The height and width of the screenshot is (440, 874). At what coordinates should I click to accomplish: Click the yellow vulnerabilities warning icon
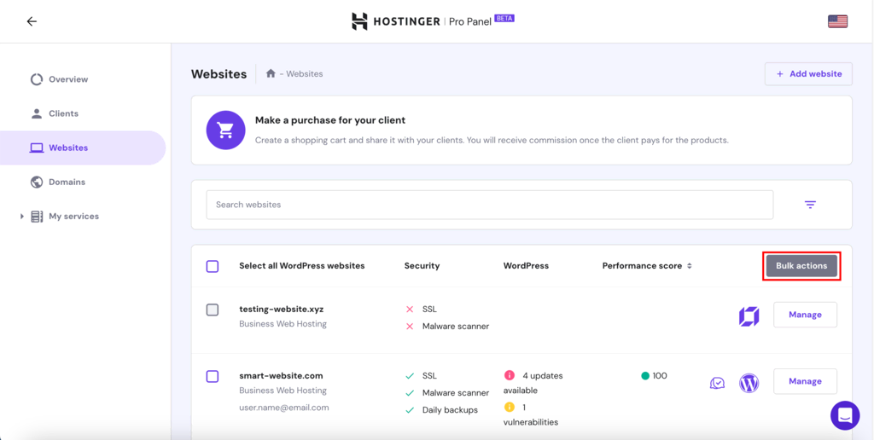[x=509, y=407]
